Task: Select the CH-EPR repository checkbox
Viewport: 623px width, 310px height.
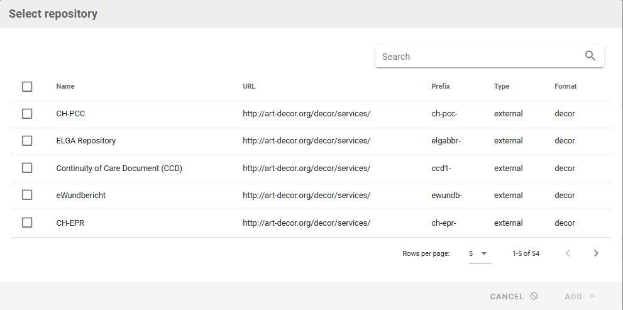Action: pyautogui.click(x=27, y=223)
